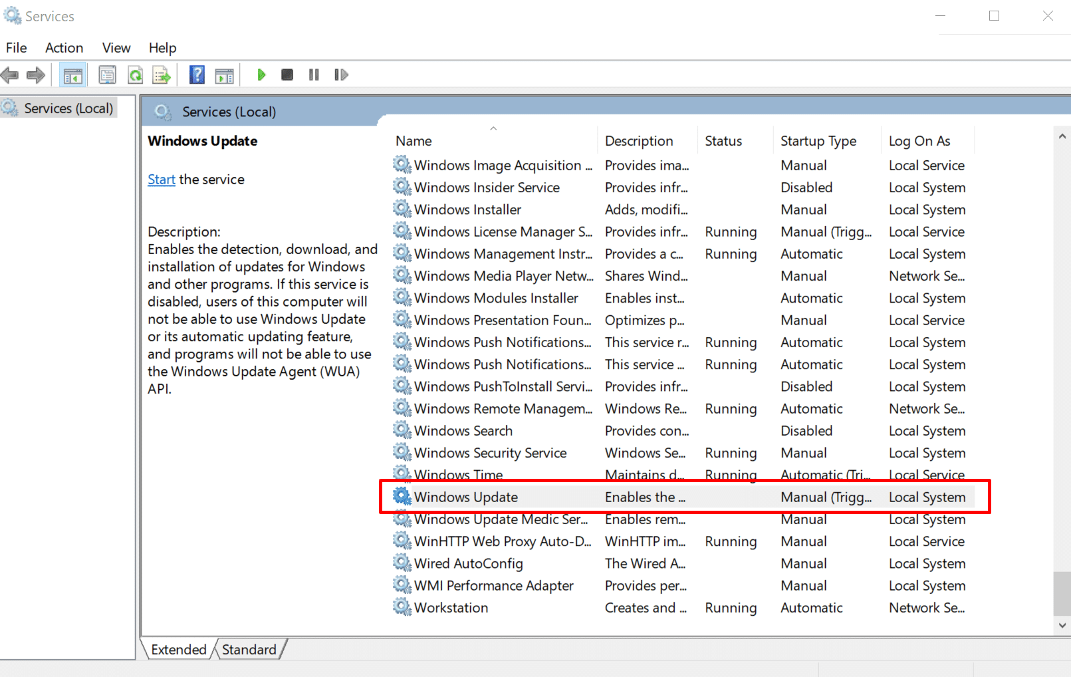1071x677 pixels.
Task: Click the Restart Service toolbar icon
Action: (x=341, y=74)
